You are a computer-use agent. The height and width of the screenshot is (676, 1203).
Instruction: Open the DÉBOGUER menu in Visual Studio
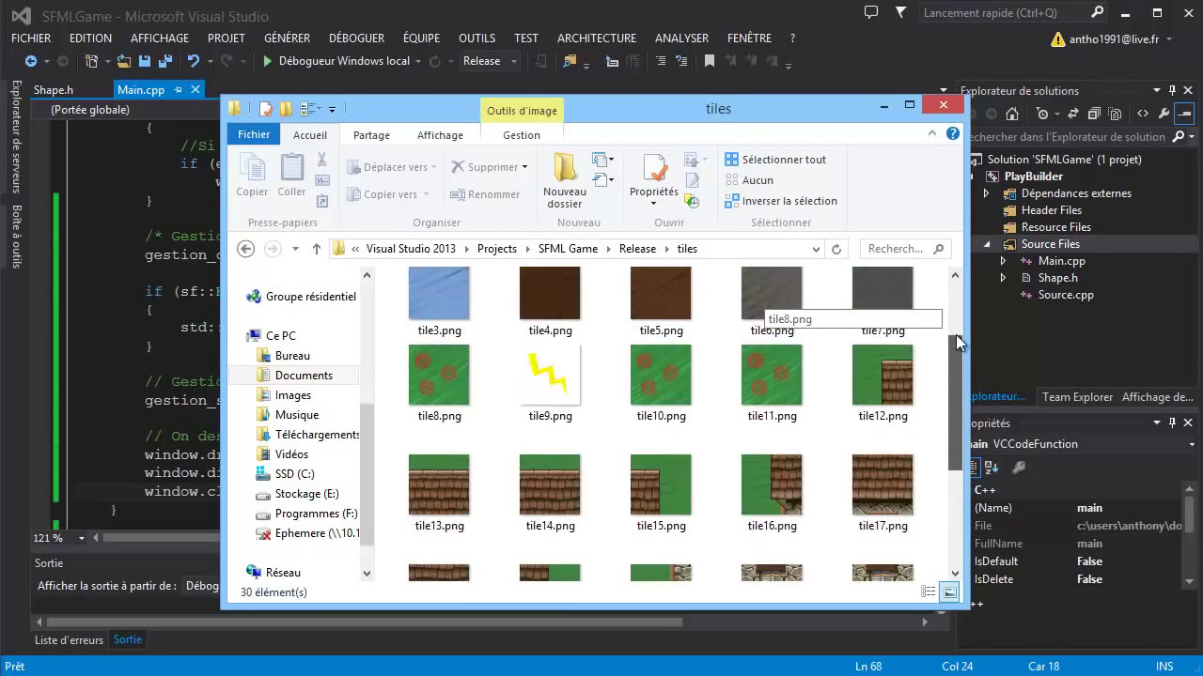coord(356,38)
